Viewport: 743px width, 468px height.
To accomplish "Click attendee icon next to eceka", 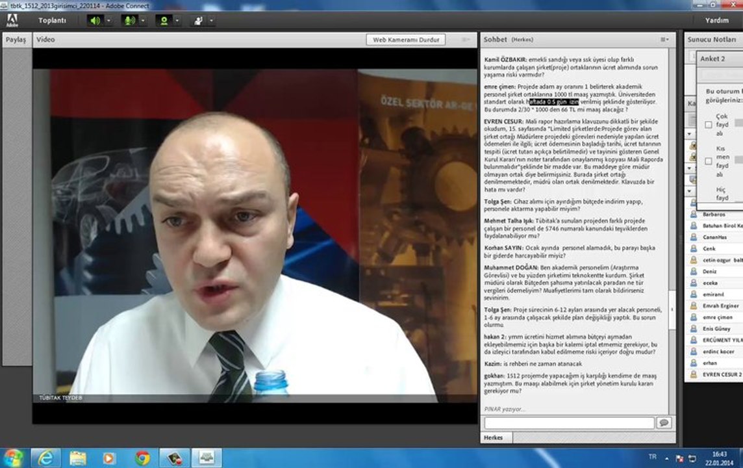I will (693, 283).
